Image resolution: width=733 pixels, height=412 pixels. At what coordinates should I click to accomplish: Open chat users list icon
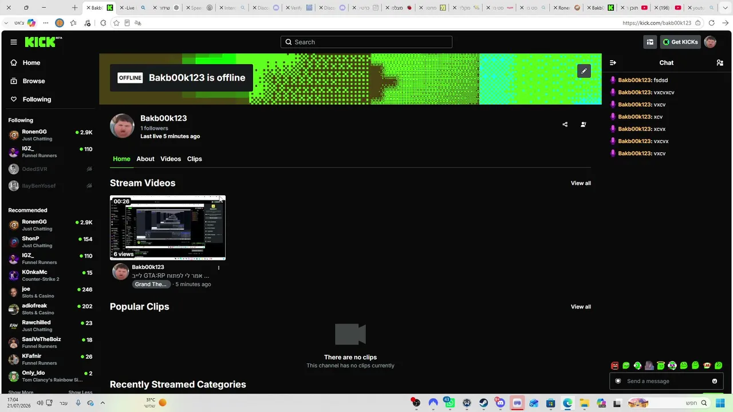coord(720,63)
